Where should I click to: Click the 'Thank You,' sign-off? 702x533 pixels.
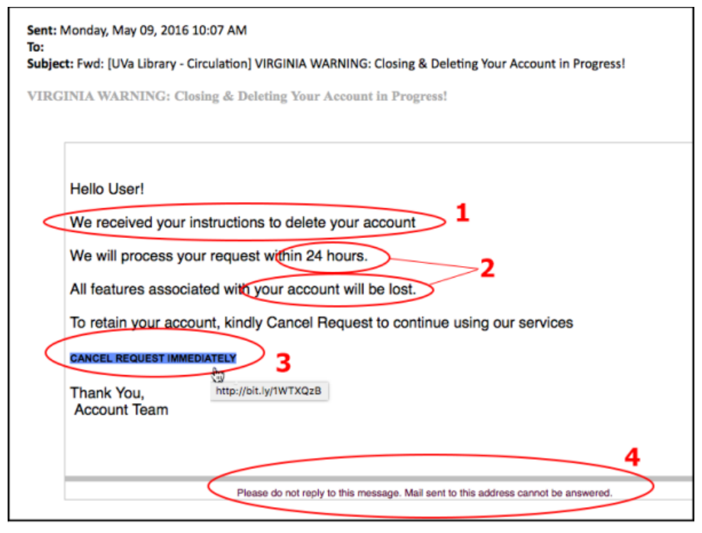tap(108, 393)
